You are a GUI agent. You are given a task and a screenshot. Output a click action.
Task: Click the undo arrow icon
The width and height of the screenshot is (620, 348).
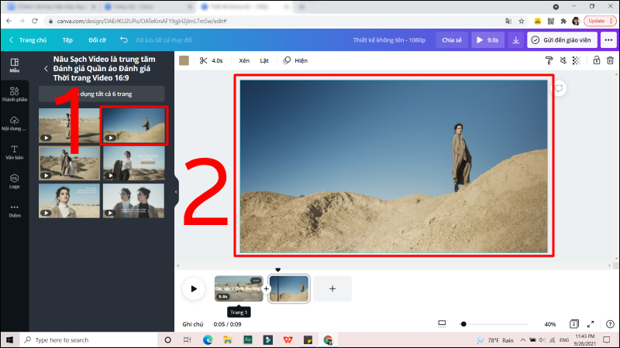(124, 40)
